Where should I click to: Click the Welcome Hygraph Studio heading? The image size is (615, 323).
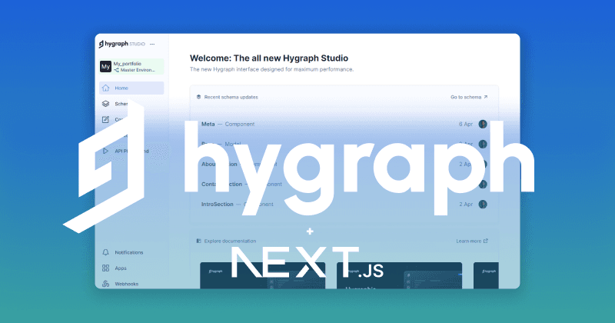[x=269, y=58]
